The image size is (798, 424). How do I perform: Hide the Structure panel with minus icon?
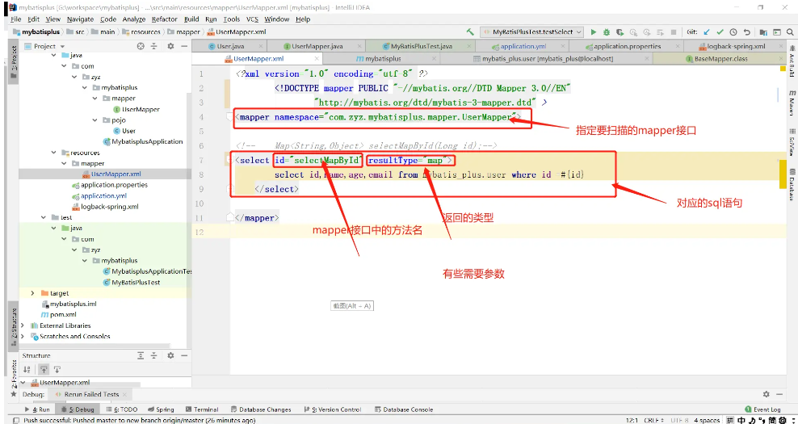[183, 355]
